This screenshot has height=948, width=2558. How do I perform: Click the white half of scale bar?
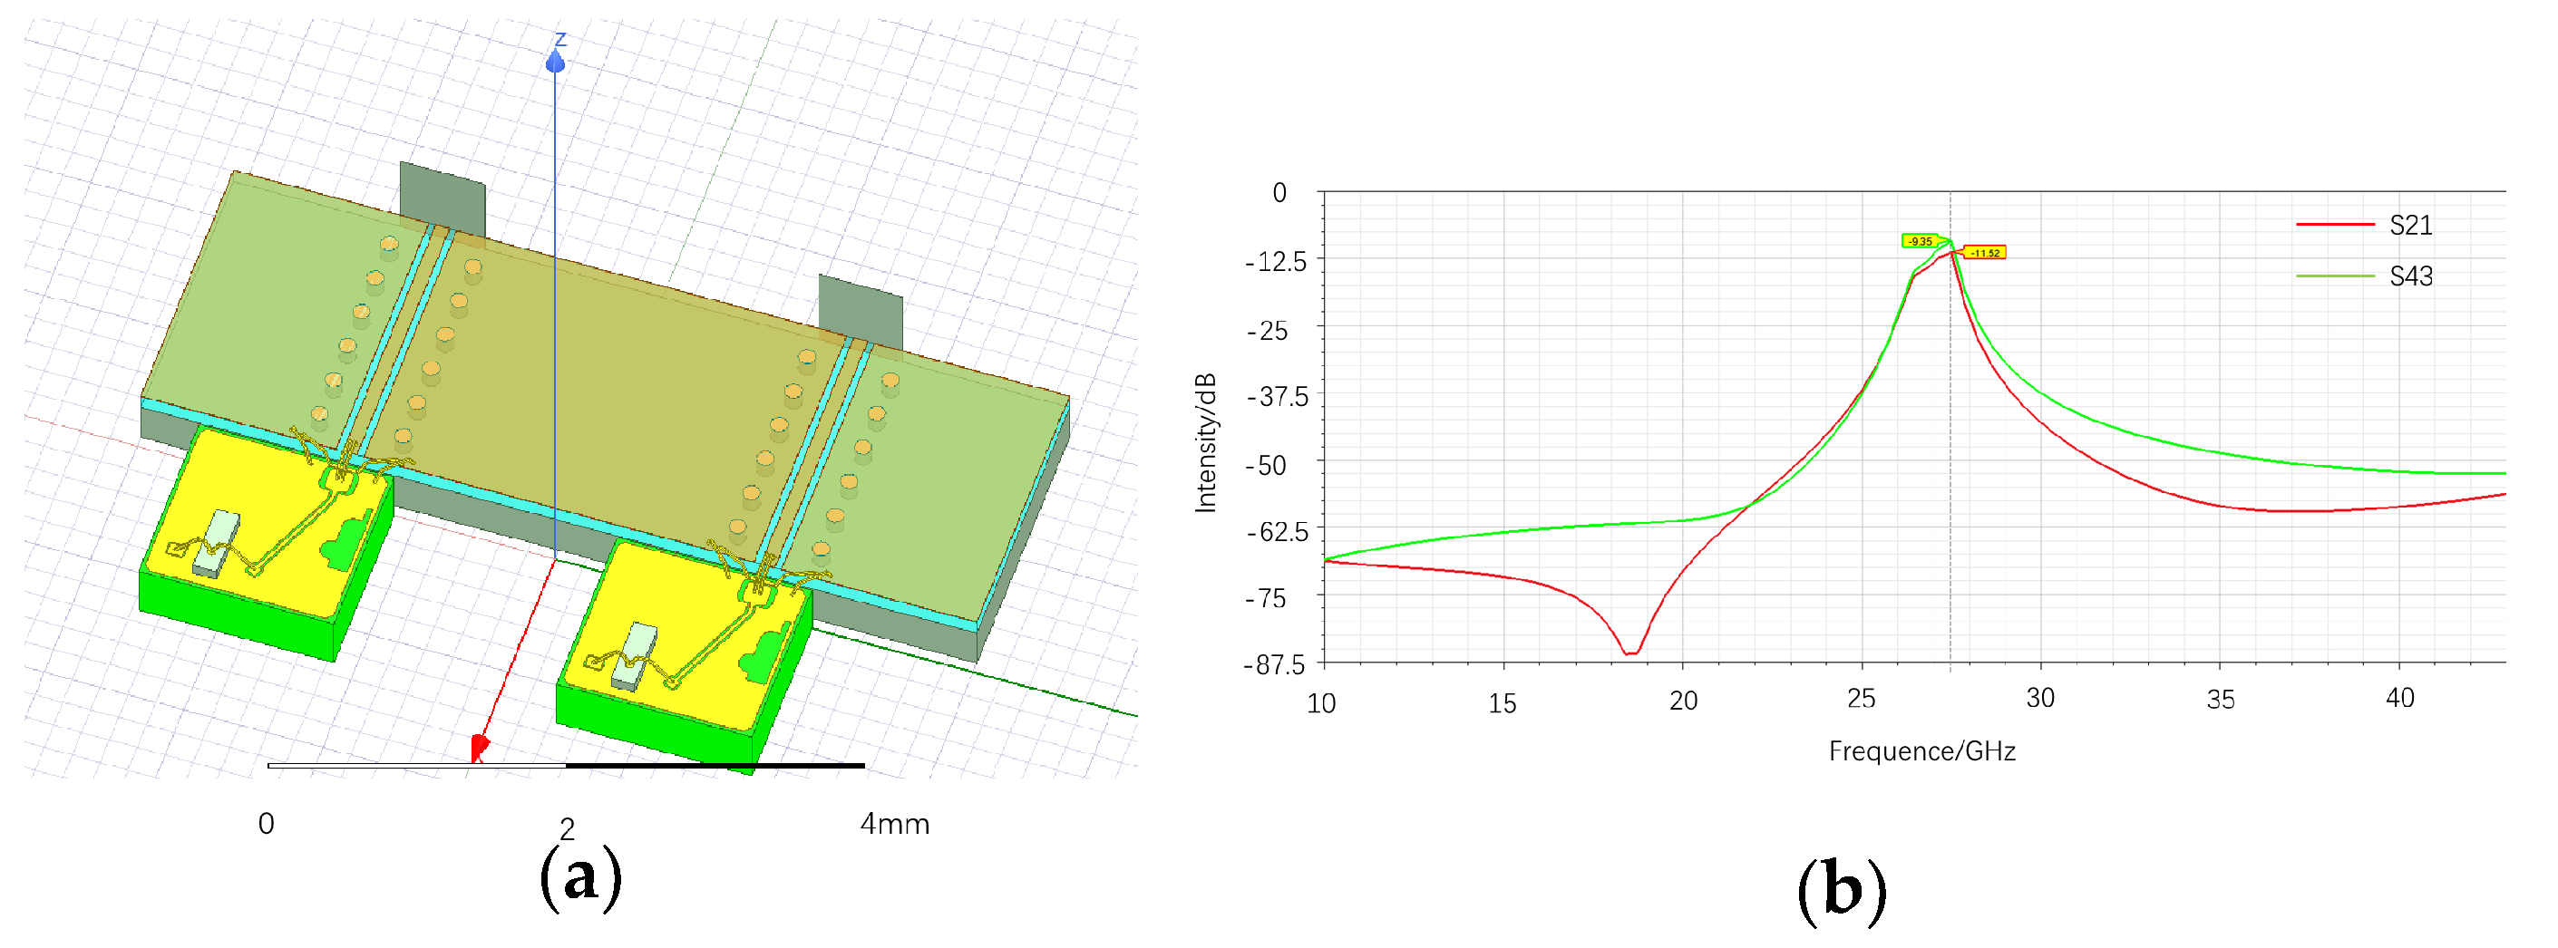pos(417,765)
